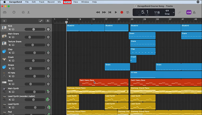Screen dimensions: 202x115
Task: Click the bar position display 5.1
Action: pos(145,12)
